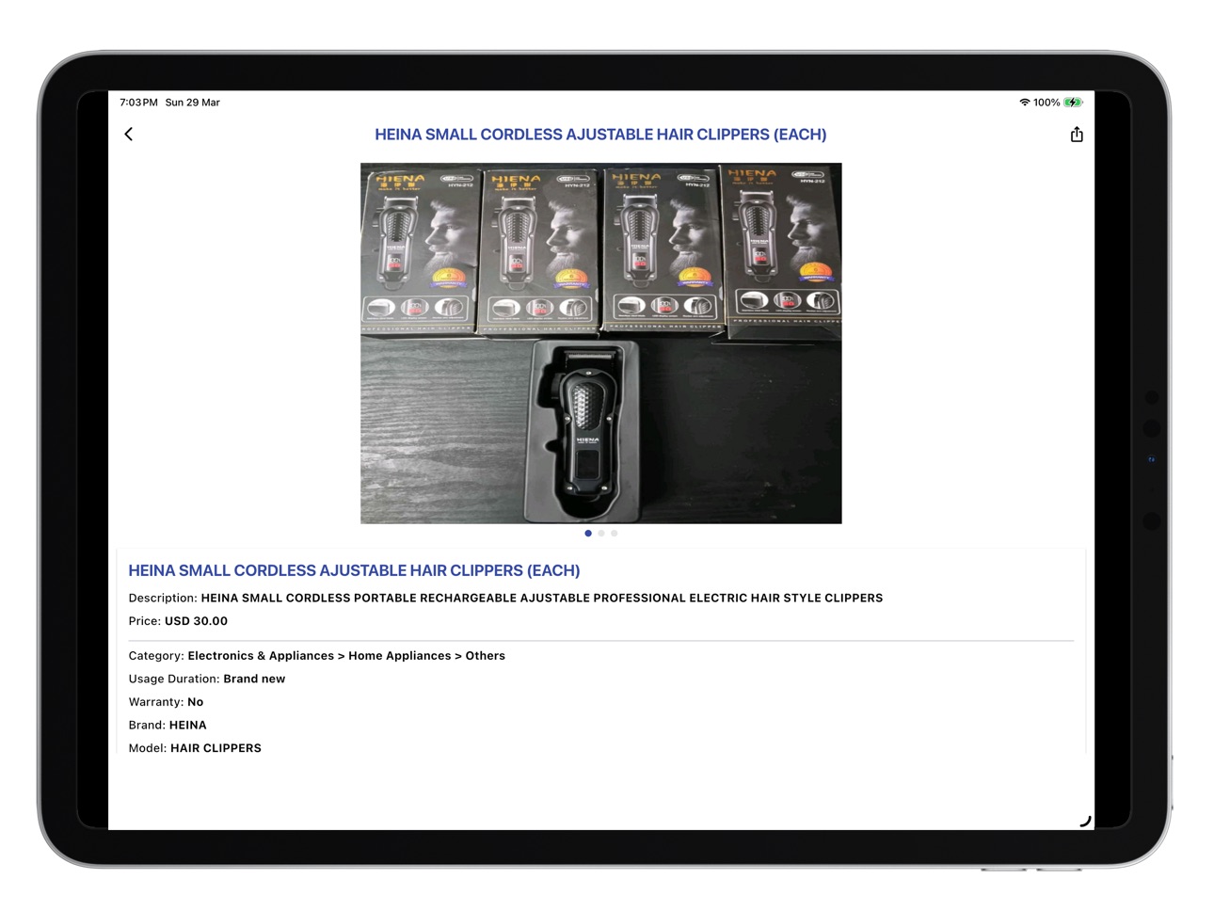Open the hair clippers product photo
1214x911 pixels.
click(601, 344)
